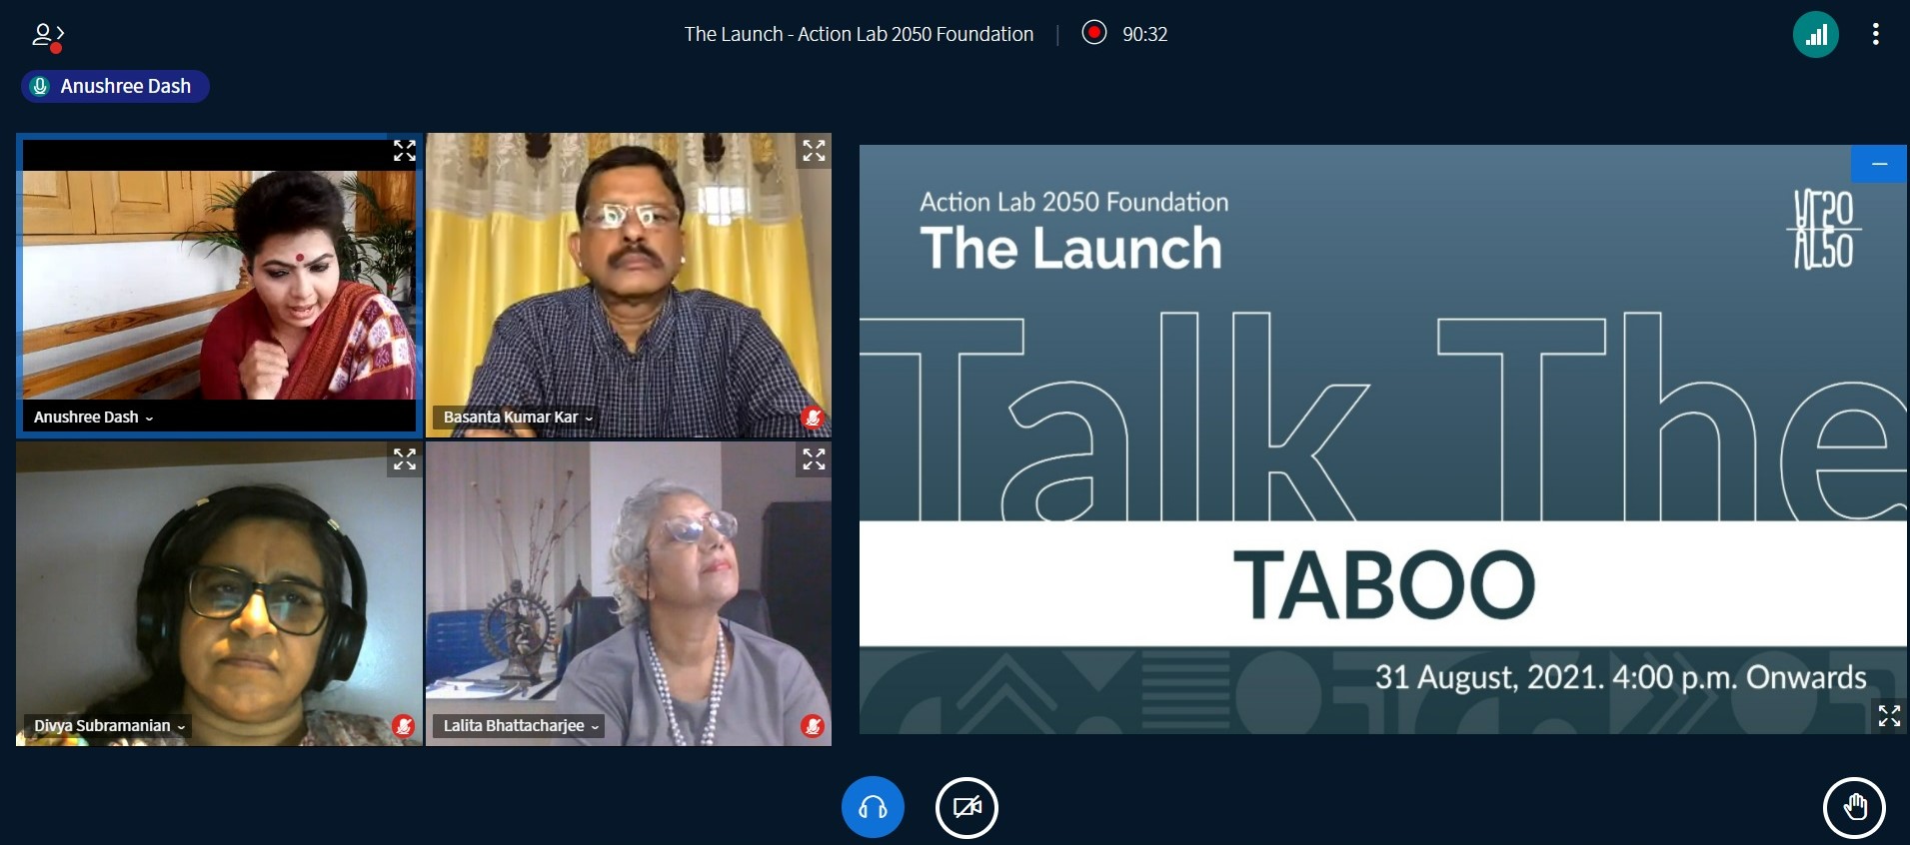The image size is (1910, 845).
Task: Raise hand using the hand button
Action: coord(1855,807)
